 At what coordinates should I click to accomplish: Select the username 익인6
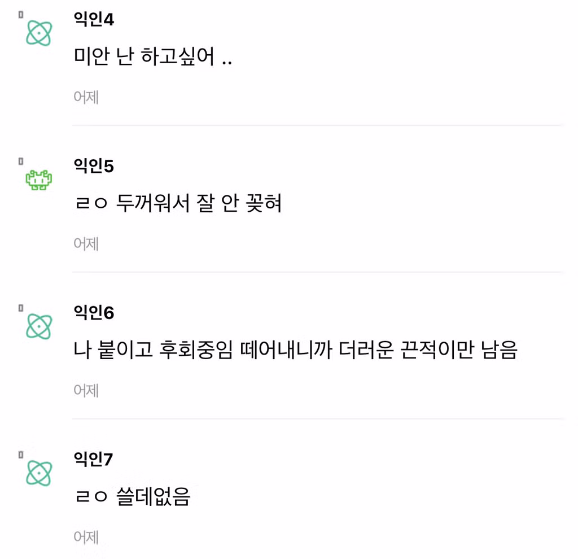[94, 312]
